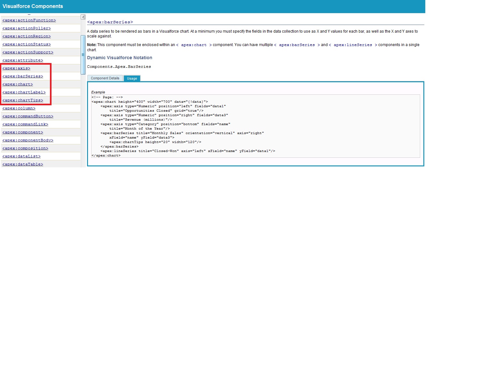Click the apex:barSeries page heading
480x376 pixels.
tap(110, 22)
